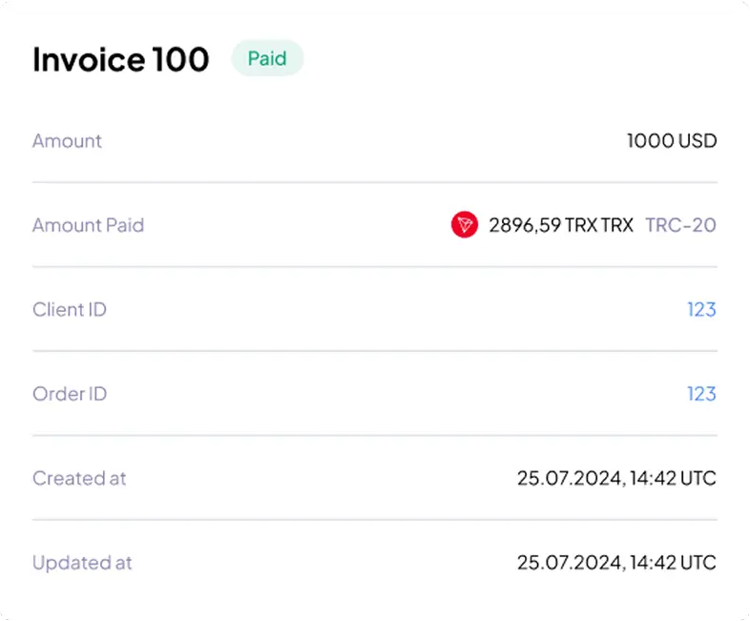Screen dimensions: 750x621
Task: Select the Created at timestamp value
Action: pos(616,478)
